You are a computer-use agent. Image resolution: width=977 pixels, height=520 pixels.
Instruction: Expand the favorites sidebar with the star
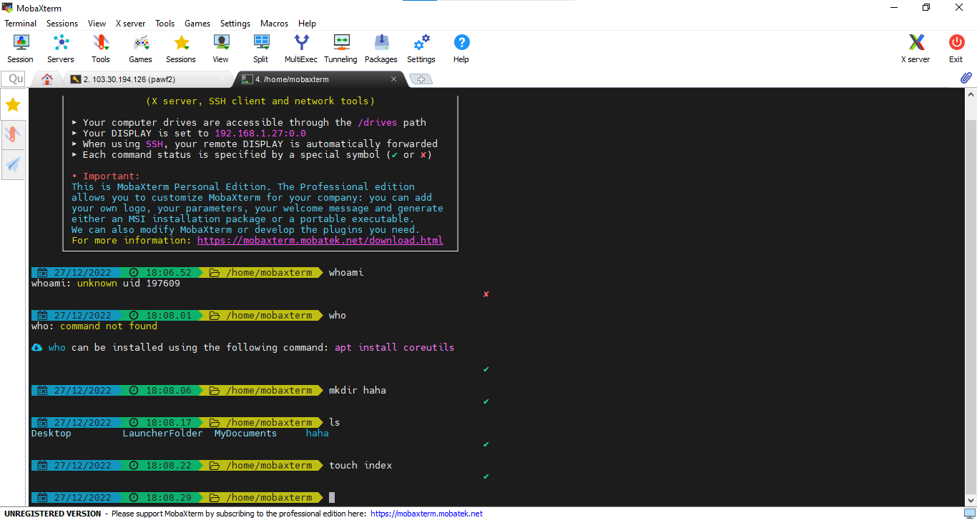[12, 104]
